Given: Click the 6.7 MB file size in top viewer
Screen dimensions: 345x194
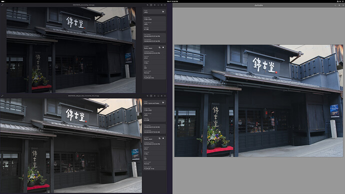Looking at the screenshot, I should point(146,29).
